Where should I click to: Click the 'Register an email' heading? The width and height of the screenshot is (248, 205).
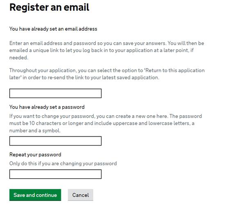[x=50, y=7]
